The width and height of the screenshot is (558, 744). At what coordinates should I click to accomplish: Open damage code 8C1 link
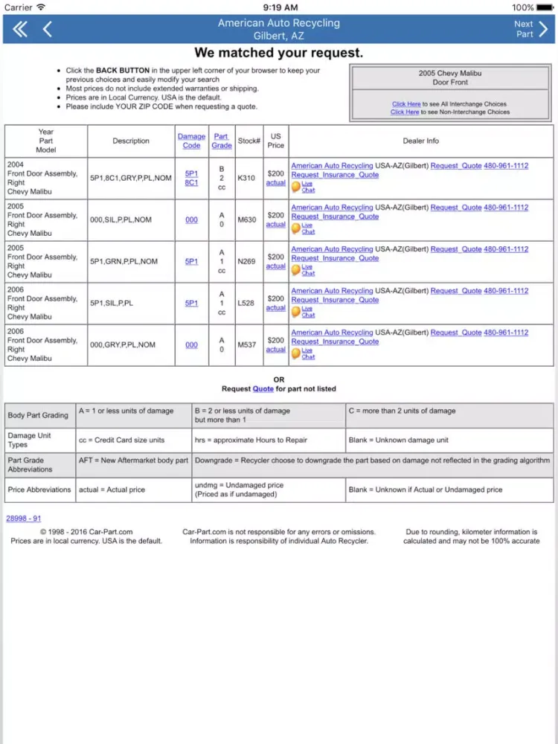[x=191, y=183]
